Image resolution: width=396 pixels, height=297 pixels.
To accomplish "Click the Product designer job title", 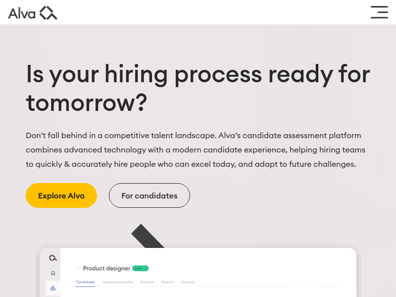I will (107, 269).
